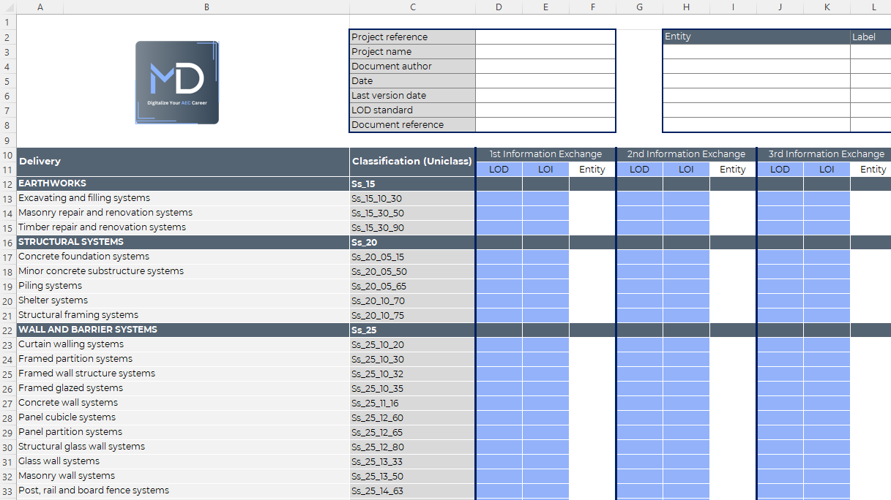Select the Framed partition systems cell
This screenshot has width=891, height=500.
coord(182,359)
